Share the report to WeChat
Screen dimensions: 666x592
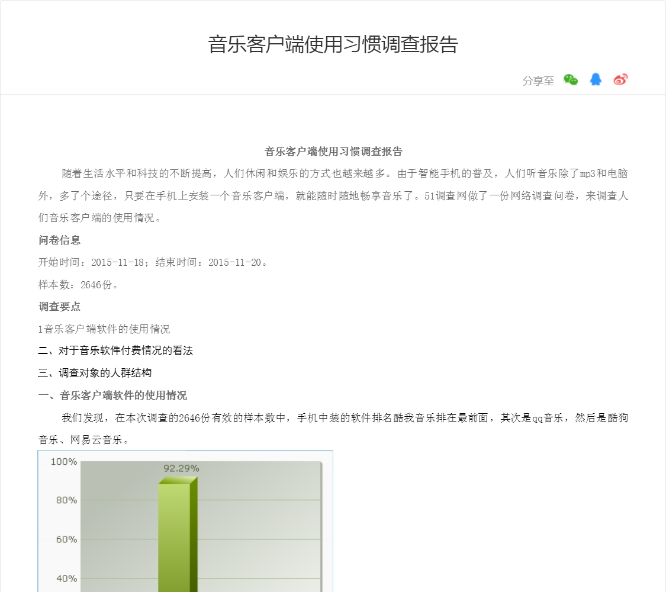[x=571, y=79]
